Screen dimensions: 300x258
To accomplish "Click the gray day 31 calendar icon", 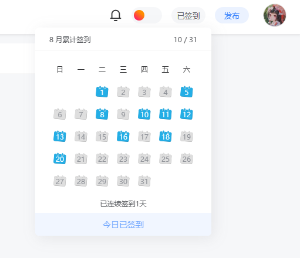I will coord(144,181).
